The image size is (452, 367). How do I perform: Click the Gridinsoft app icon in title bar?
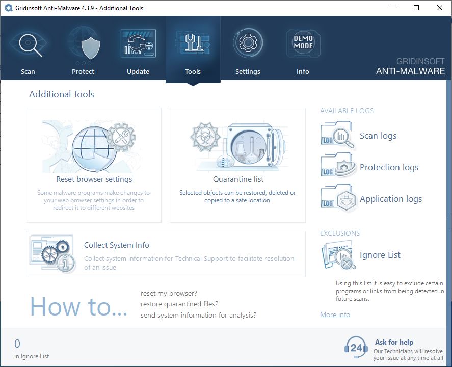pyautogui.click(x=8, y=8)
